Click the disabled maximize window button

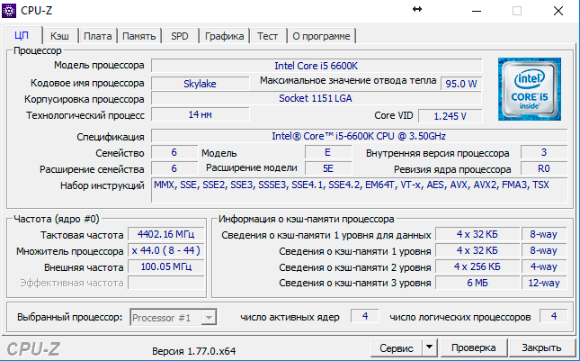click(517, 11)
